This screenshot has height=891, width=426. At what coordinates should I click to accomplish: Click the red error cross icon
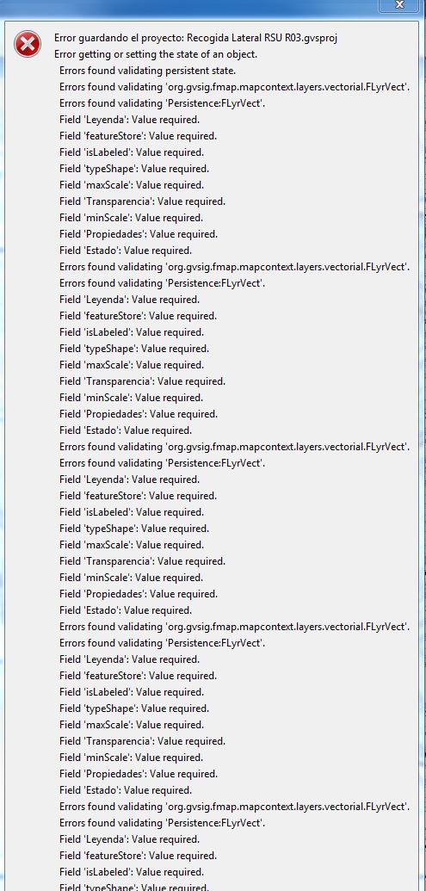pos(28,44)
